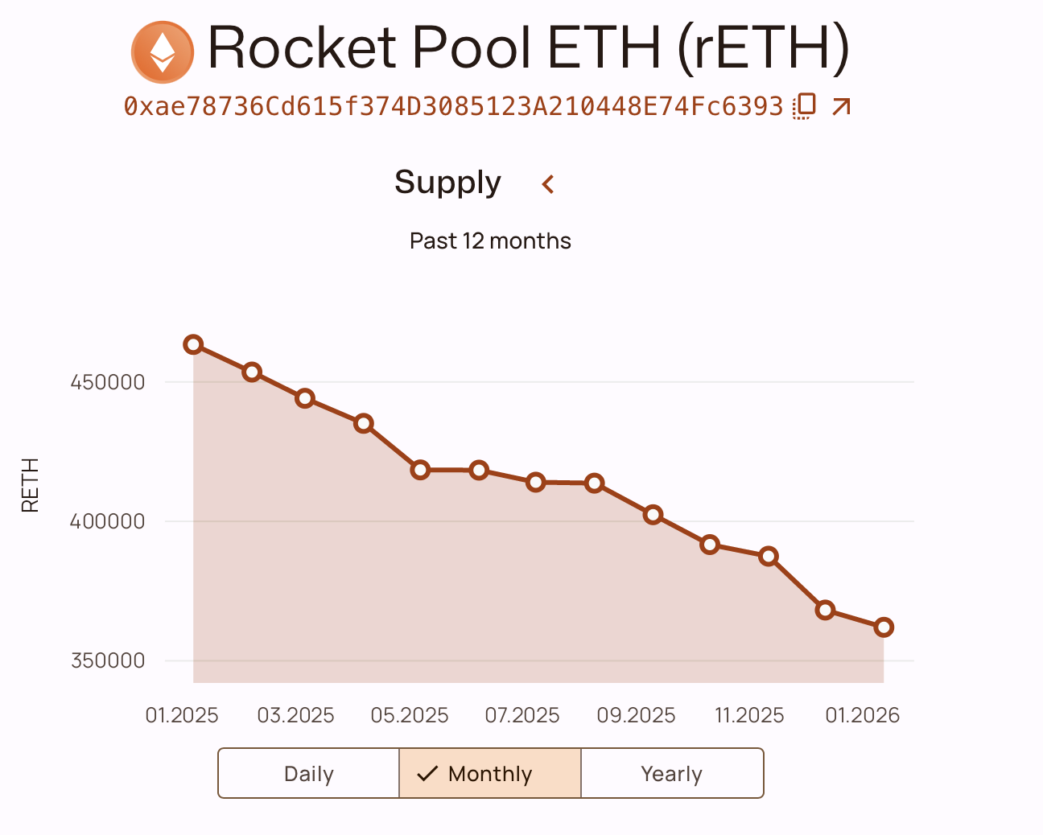Viewport: 1043px width, 835px height.
Task: Copy the contract address using the copy icon
Action: pos(803,105)
